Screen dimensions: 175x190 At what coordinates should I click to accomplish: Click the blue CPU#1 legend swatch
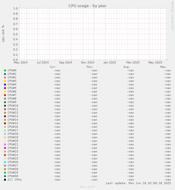pyautogui.click(x=5, y=74)
